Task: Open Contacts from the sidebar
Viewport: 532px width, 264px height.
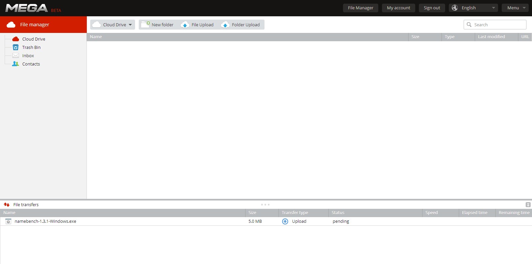Action: point(31,64)
